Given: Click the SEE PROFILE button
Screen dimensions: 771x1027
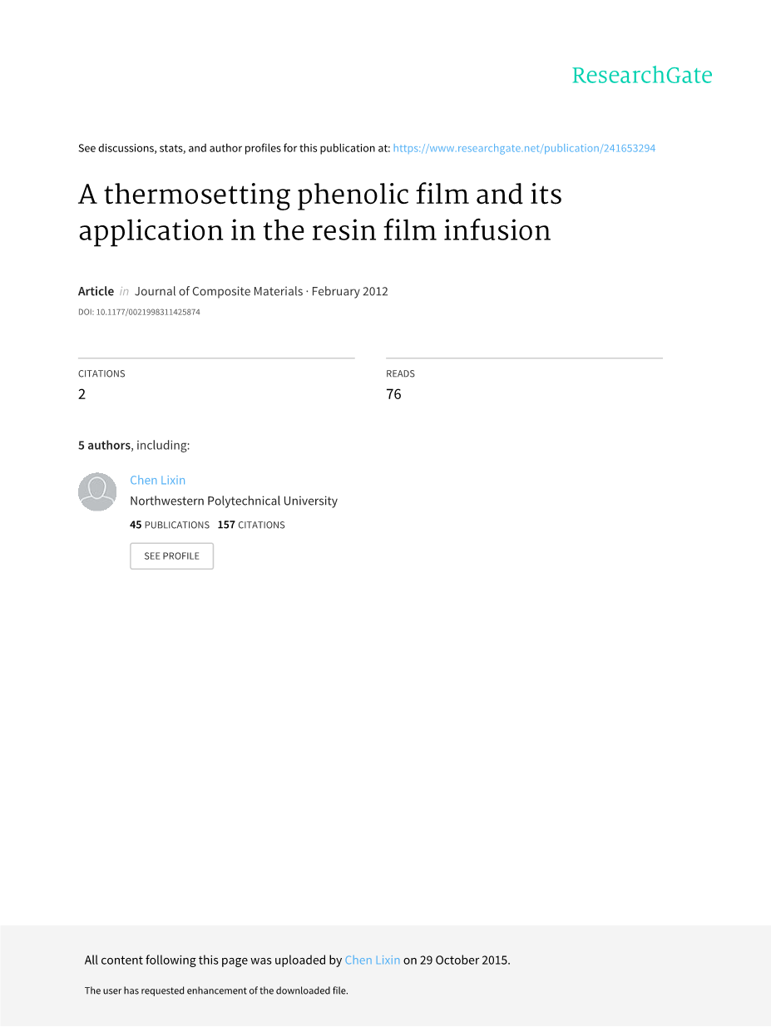Looking at the screenshot, I should pos(171,555).
